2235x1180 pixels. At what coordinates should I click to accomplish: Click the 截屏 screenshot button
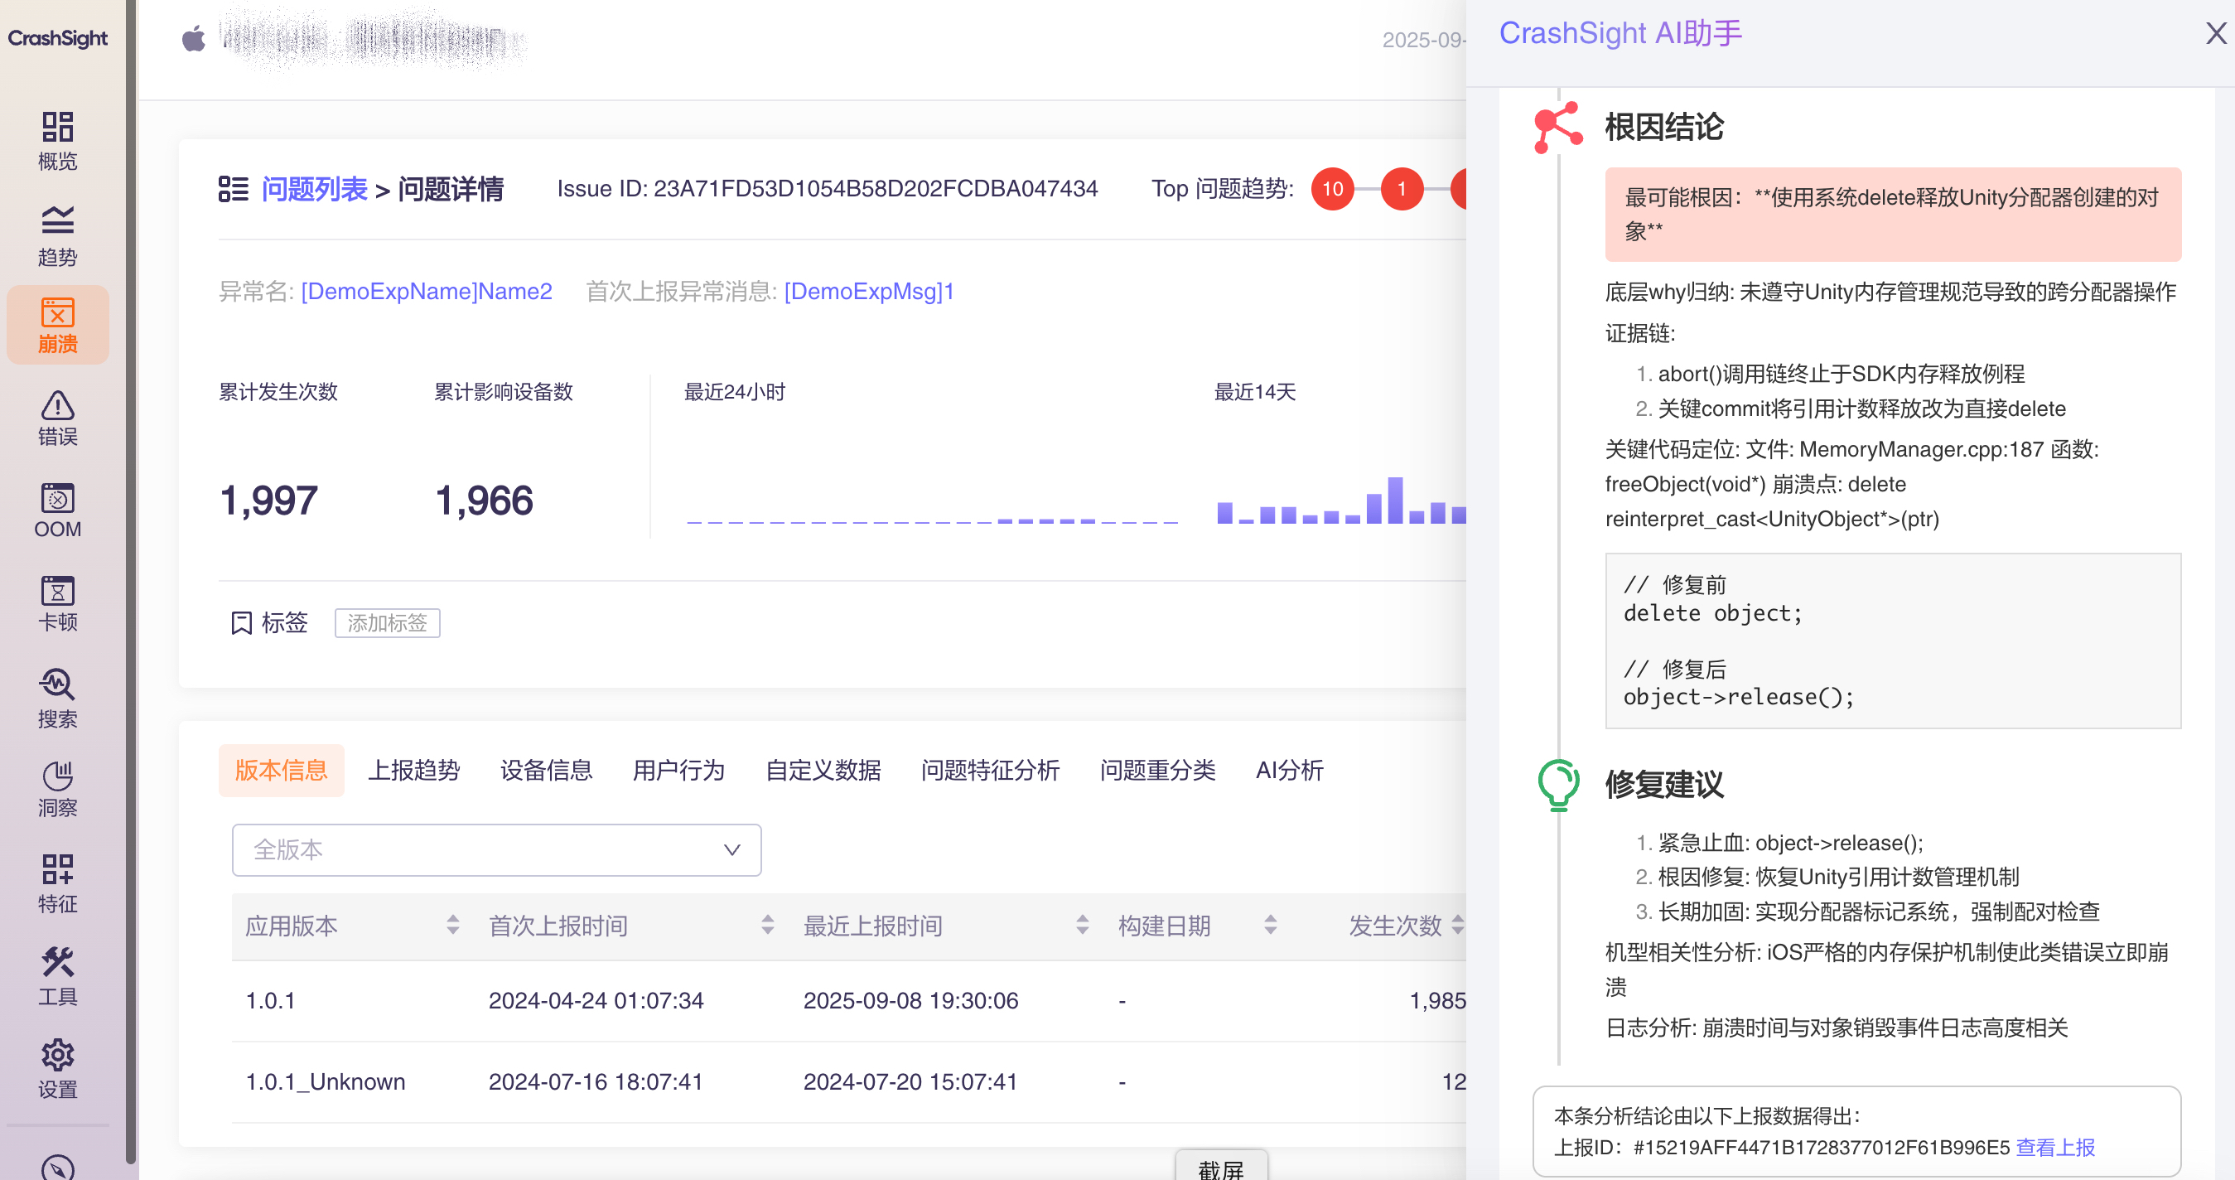point(1221,1167)
